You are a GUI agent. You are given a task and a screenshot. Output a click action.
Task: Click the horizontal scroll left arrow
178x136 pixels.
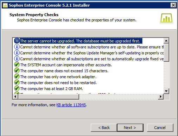pyautogui.click(x=15, y=97)
